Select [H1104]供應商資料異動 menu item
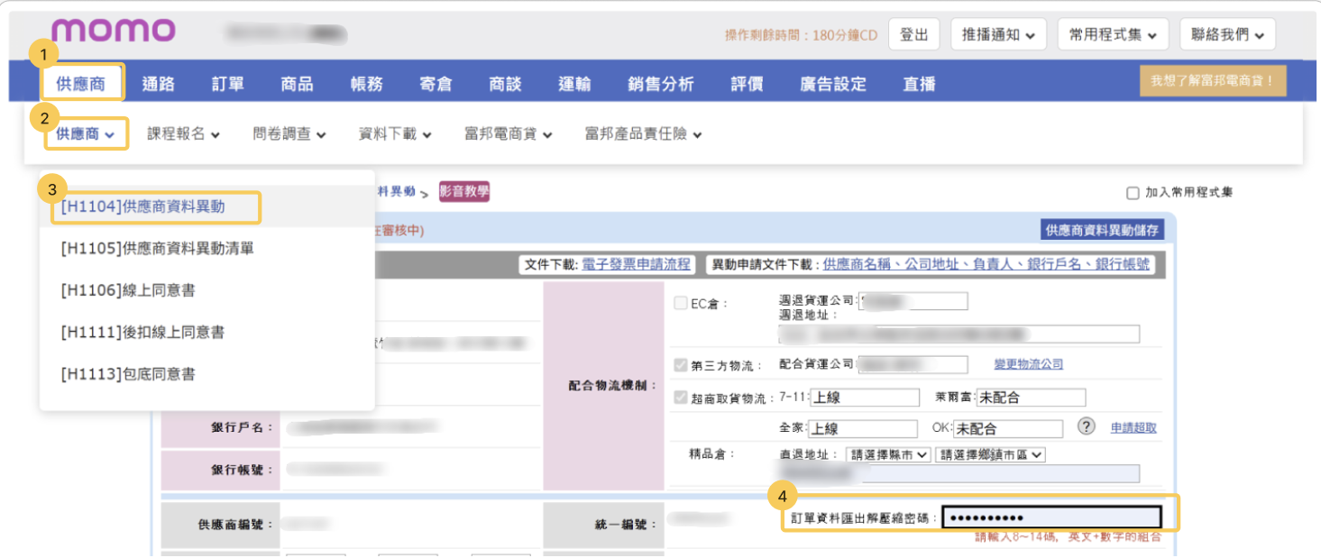Screen dimensions: 1321x558 click(x=143, y=206)
